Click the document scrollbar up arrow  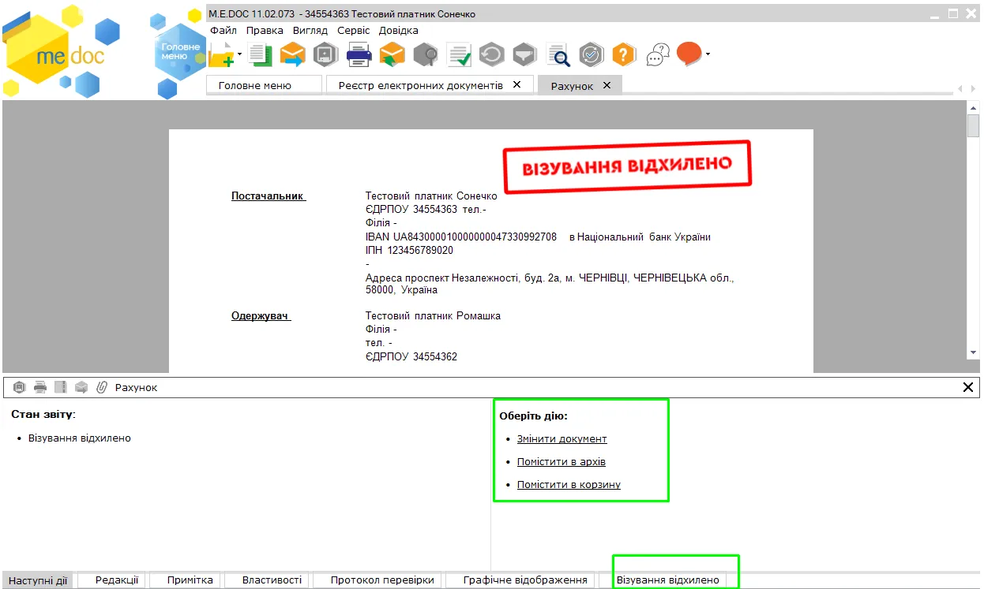tap(973, 107)
